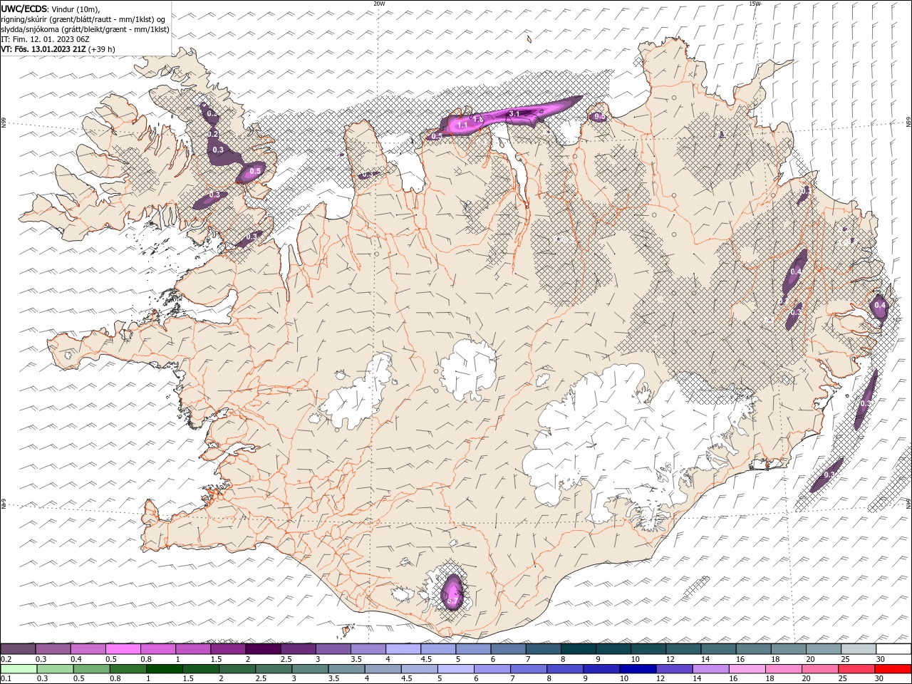Click the 4.5 label under the purple snow scale
The width and height of the screenshot is (912, 684).
[x=426, y=659]
